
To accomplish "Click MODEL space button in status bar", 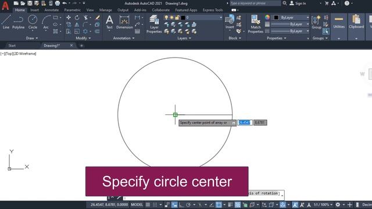I will click(137, 205).
